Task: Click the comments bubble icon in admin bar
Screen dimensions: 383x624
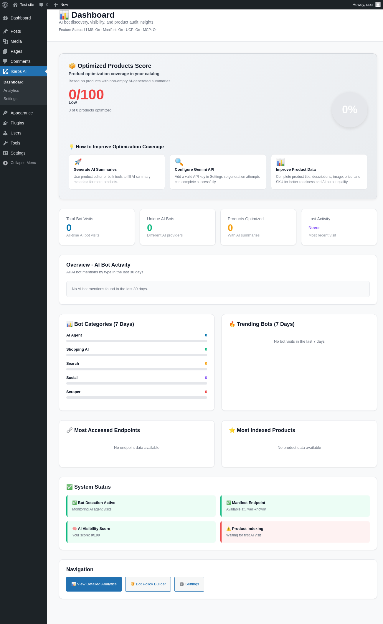Action: coord(42,5)
